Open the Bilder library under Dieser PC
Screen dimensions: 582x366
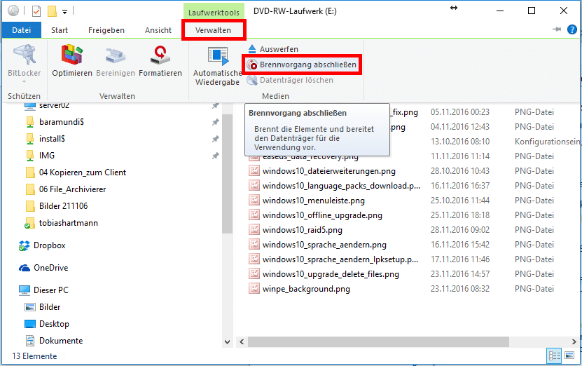coord(50,307)
